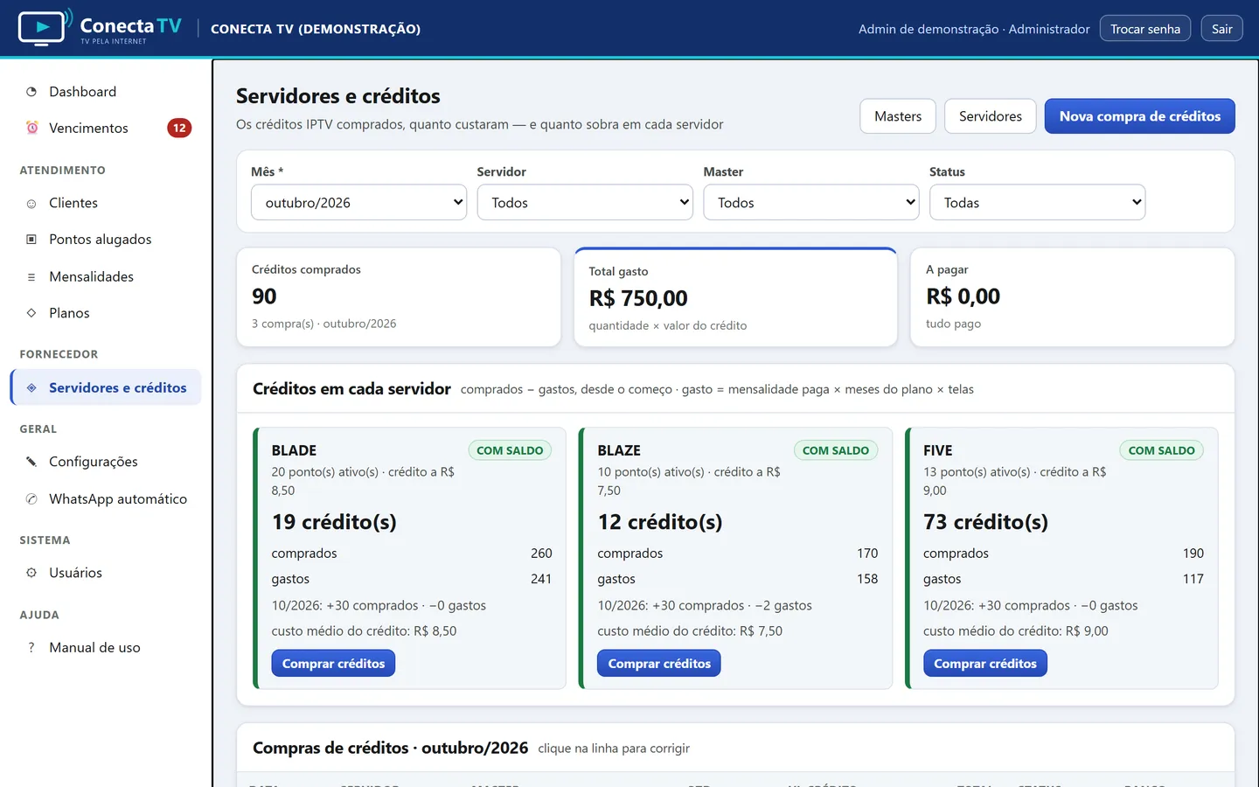
Task: Click the "CONECTA TV (DEMONSTRAÇÃO)" header text
Action: click(316, 29)
